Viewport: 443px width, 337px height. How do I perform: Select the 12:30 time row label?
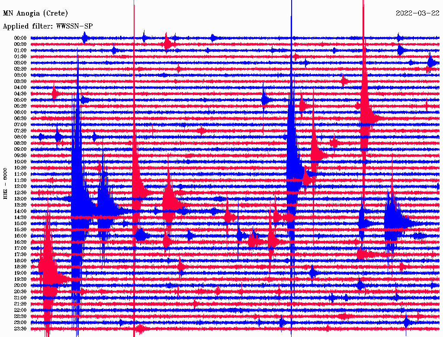(x=20, y=193)
